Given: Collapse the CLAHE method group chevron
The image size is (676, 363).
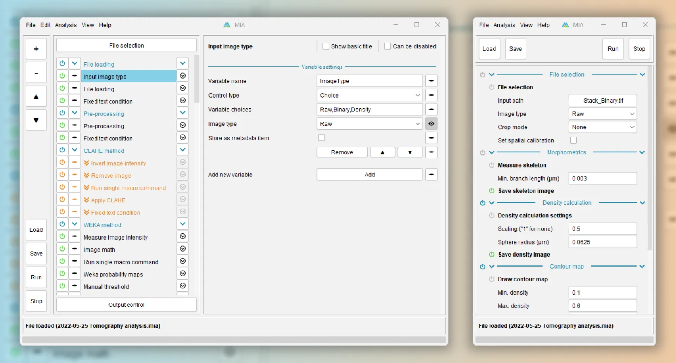Looking at the screenshot, I should [74, 150].
